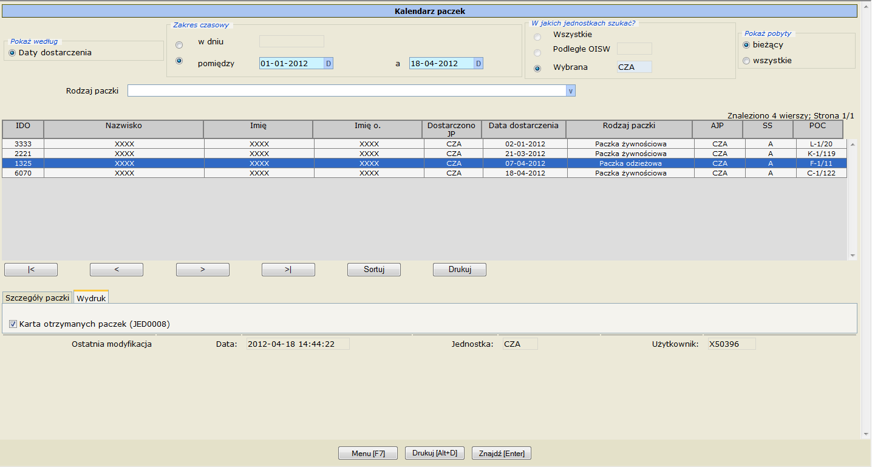Click the Drukuj button below the table
872x467 pixels.
pos(460,270)
